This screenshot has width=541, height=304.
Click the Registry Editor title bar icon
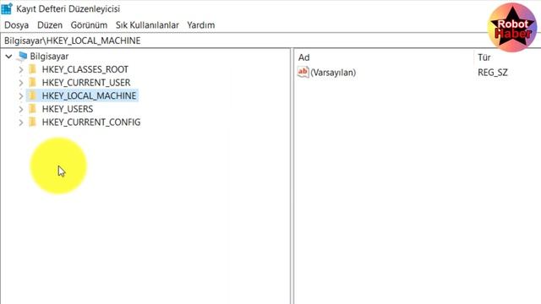pyautogui.click(x=7, y=8)
